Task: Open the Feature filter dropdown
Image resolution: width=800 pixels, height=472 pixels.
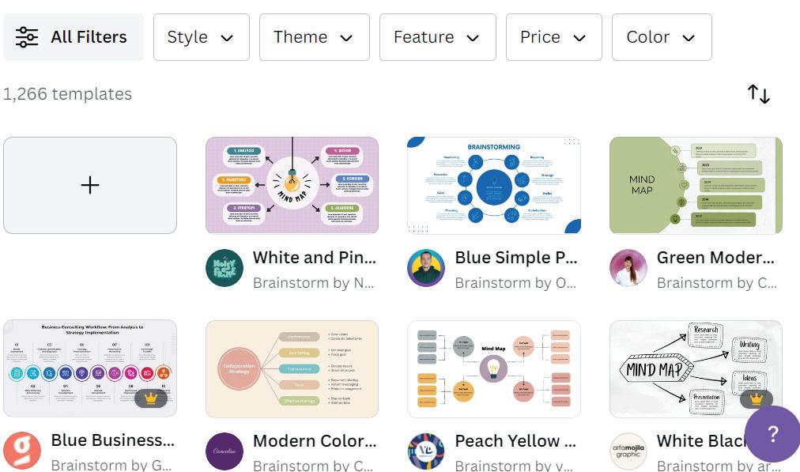Action: [437, 37]
